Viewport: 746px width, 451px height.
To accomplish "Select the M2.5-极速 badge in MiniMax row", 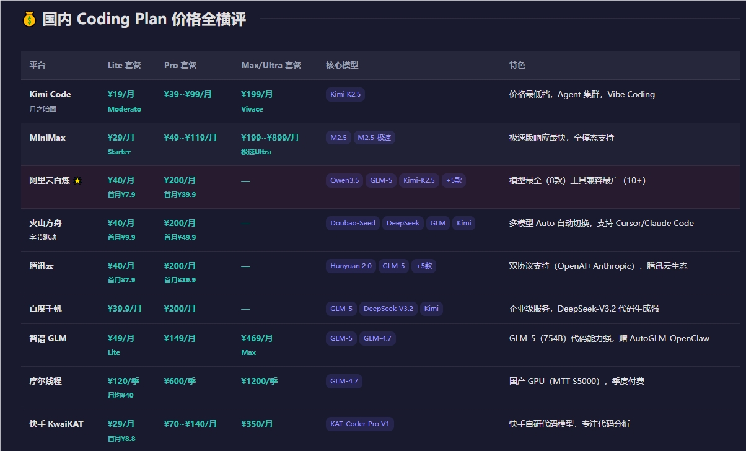I will pyautogui.click(x=375, y=138).
